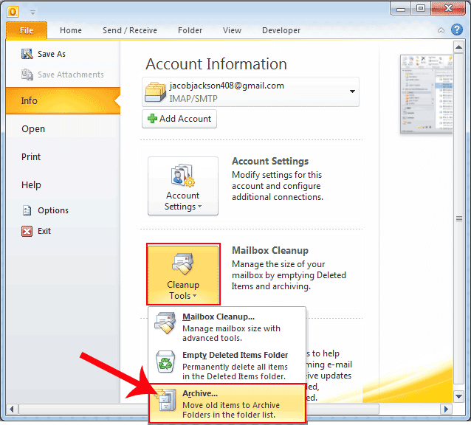Click the red Exit X icon
471x425 pixels.
coord(27,231)
